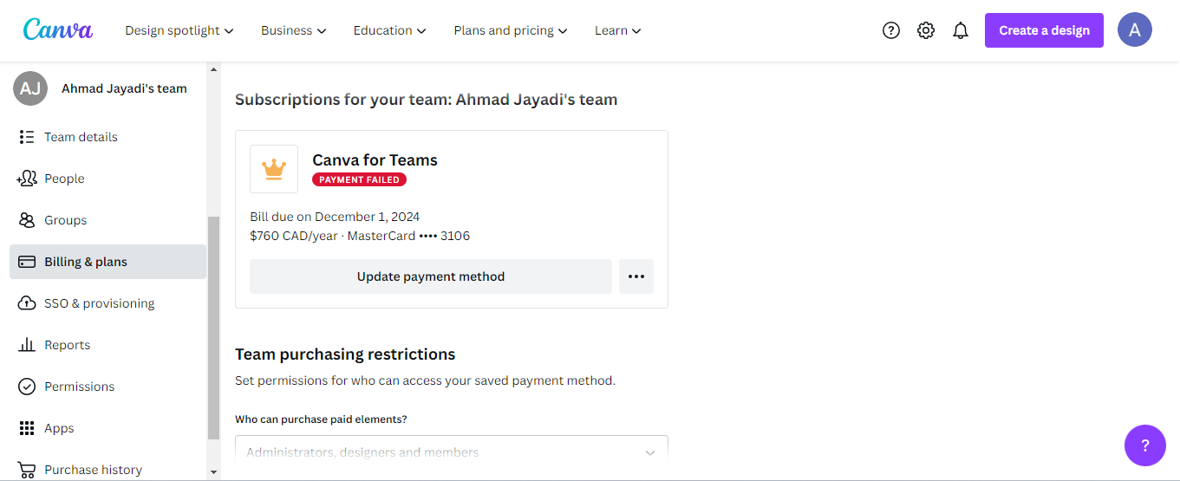Open the notifications bell icon

click(x=961, y=30)
